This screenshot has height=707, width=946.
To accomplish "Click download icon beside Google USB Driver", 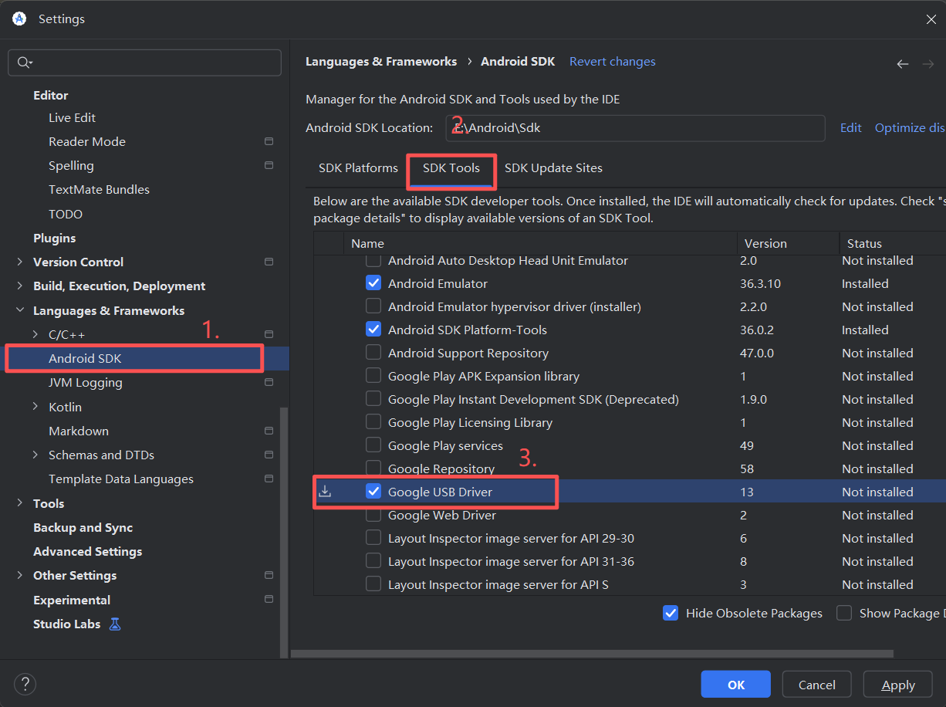I will [325, 492].
